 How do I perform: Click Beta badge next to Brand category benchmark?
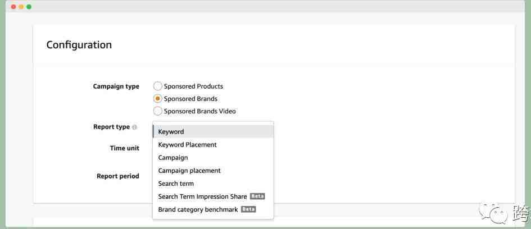click(248, 209)
